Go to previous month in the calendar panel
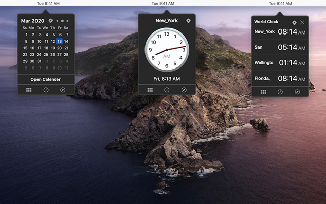 [57, 21]
